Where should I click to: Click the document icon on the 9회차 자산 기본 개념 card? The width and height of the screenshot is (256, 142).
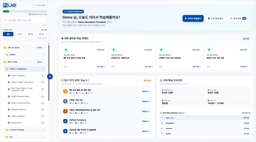[x=209, y=50]
